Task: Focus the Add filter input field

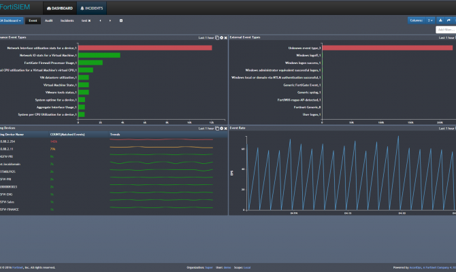Action: pyautogui.click(x=446, y=30)
